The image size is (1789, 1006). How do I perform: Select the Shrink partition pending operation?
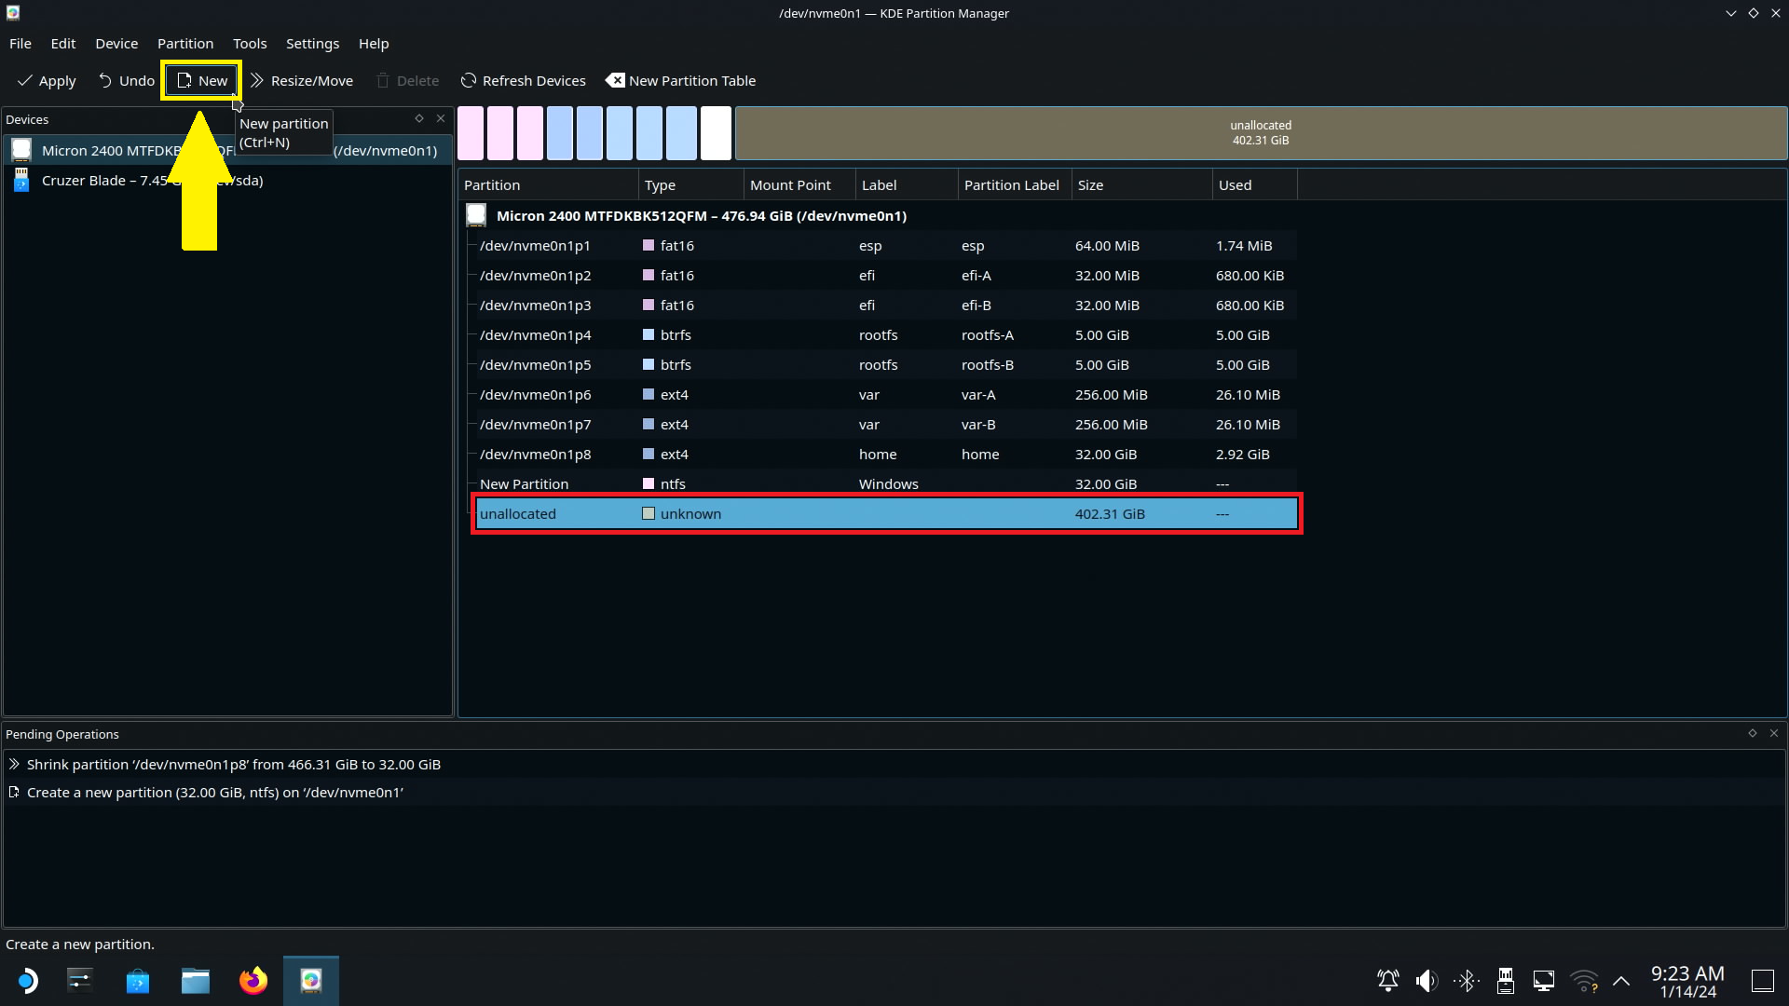[233, 765]
